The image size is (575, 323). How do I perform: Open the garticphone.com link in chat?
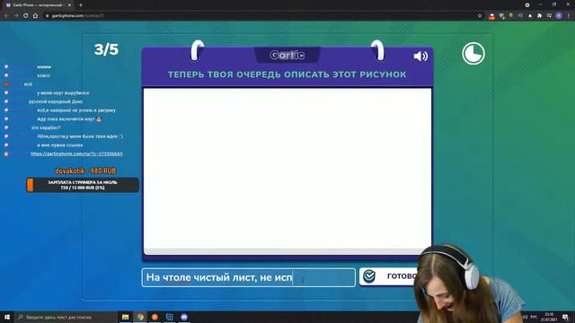(x=76, y=153)
